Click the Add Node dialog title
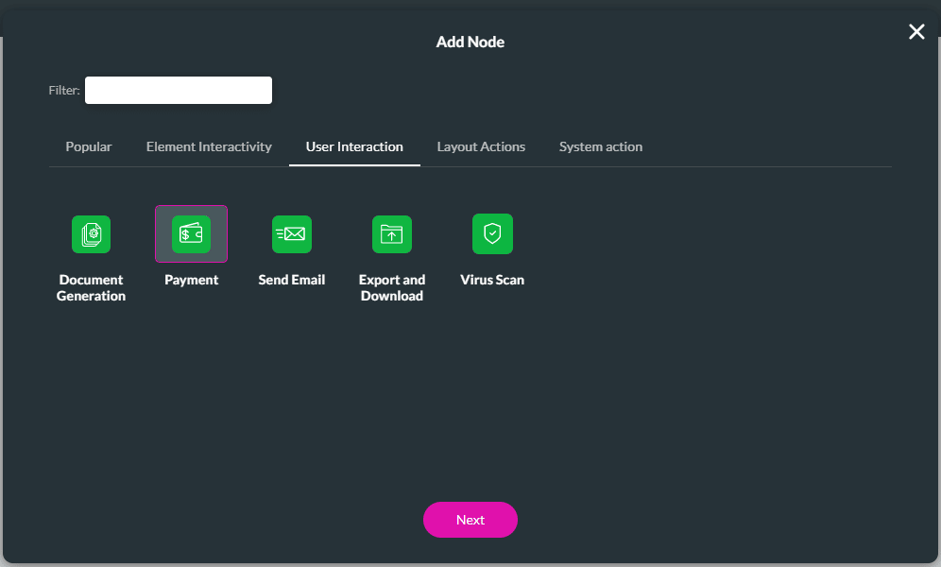The width and height of the screenshot is (941, 567). [470, 42]
